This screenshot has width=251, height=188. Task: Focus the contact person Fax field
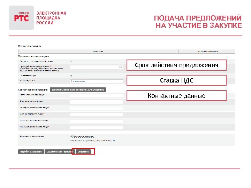coord(96,102)
